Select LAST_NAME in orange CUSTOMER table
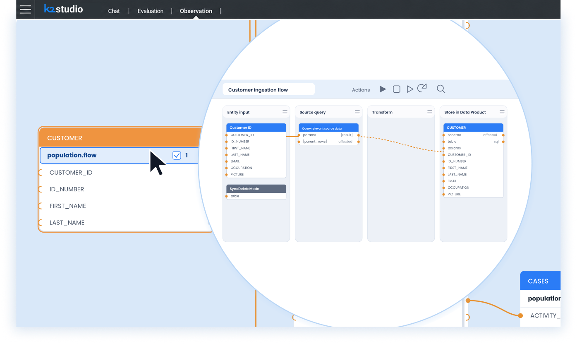The width and height of the screenshot is (577, 344). (x=67, y=222)
